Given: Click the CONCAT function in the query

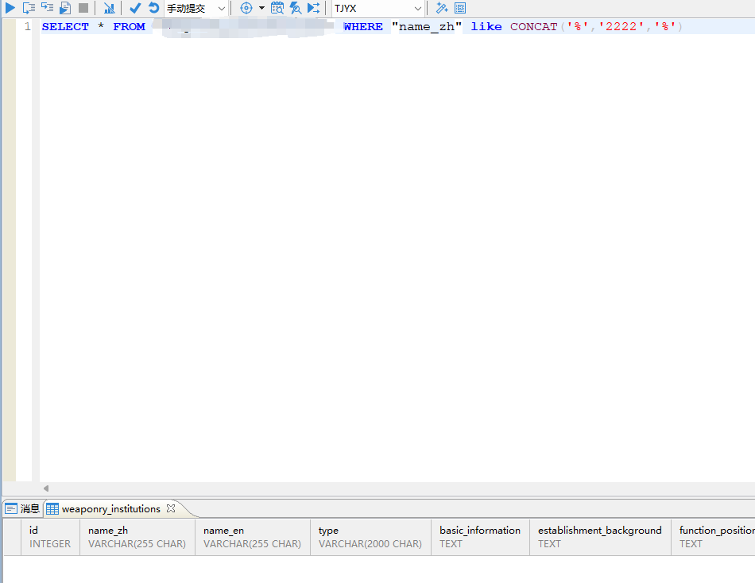Looking at the screenshot, I should (533, 26).
